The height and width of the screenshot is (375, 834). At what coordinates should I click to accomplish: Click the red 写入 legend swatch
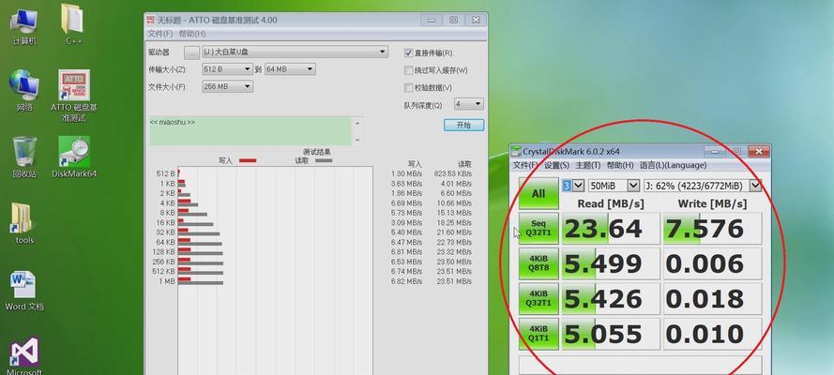click(248, 160)
